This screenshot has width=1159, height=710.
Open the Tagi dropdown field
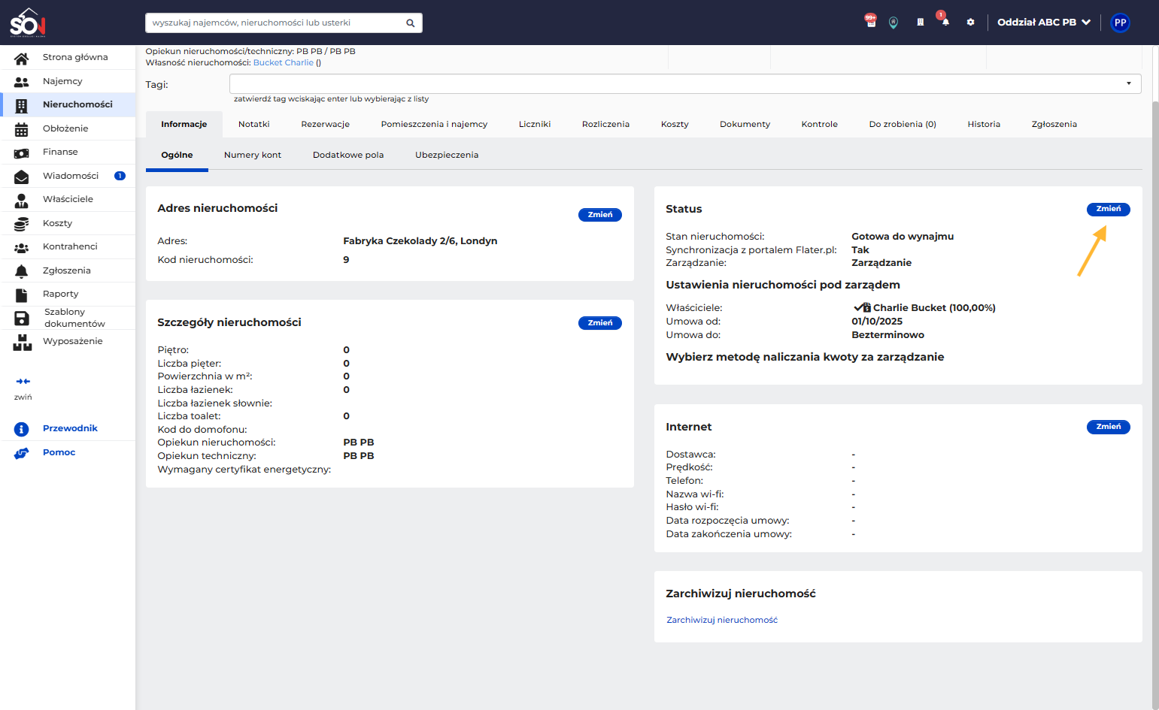685,84
